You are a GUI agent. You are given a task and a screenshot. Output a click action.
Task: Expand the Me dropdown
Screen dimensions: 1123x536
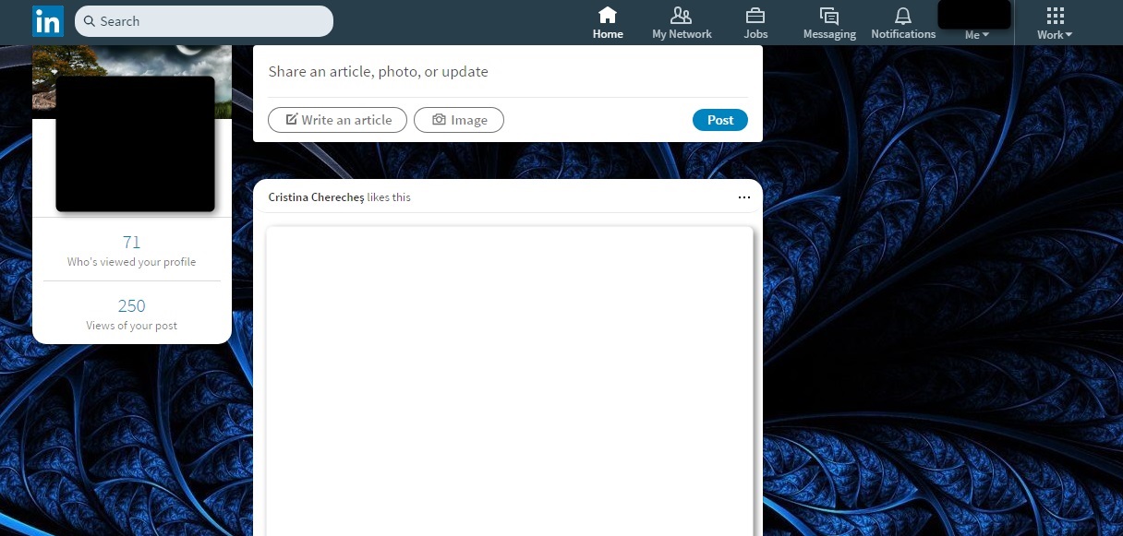975,34
